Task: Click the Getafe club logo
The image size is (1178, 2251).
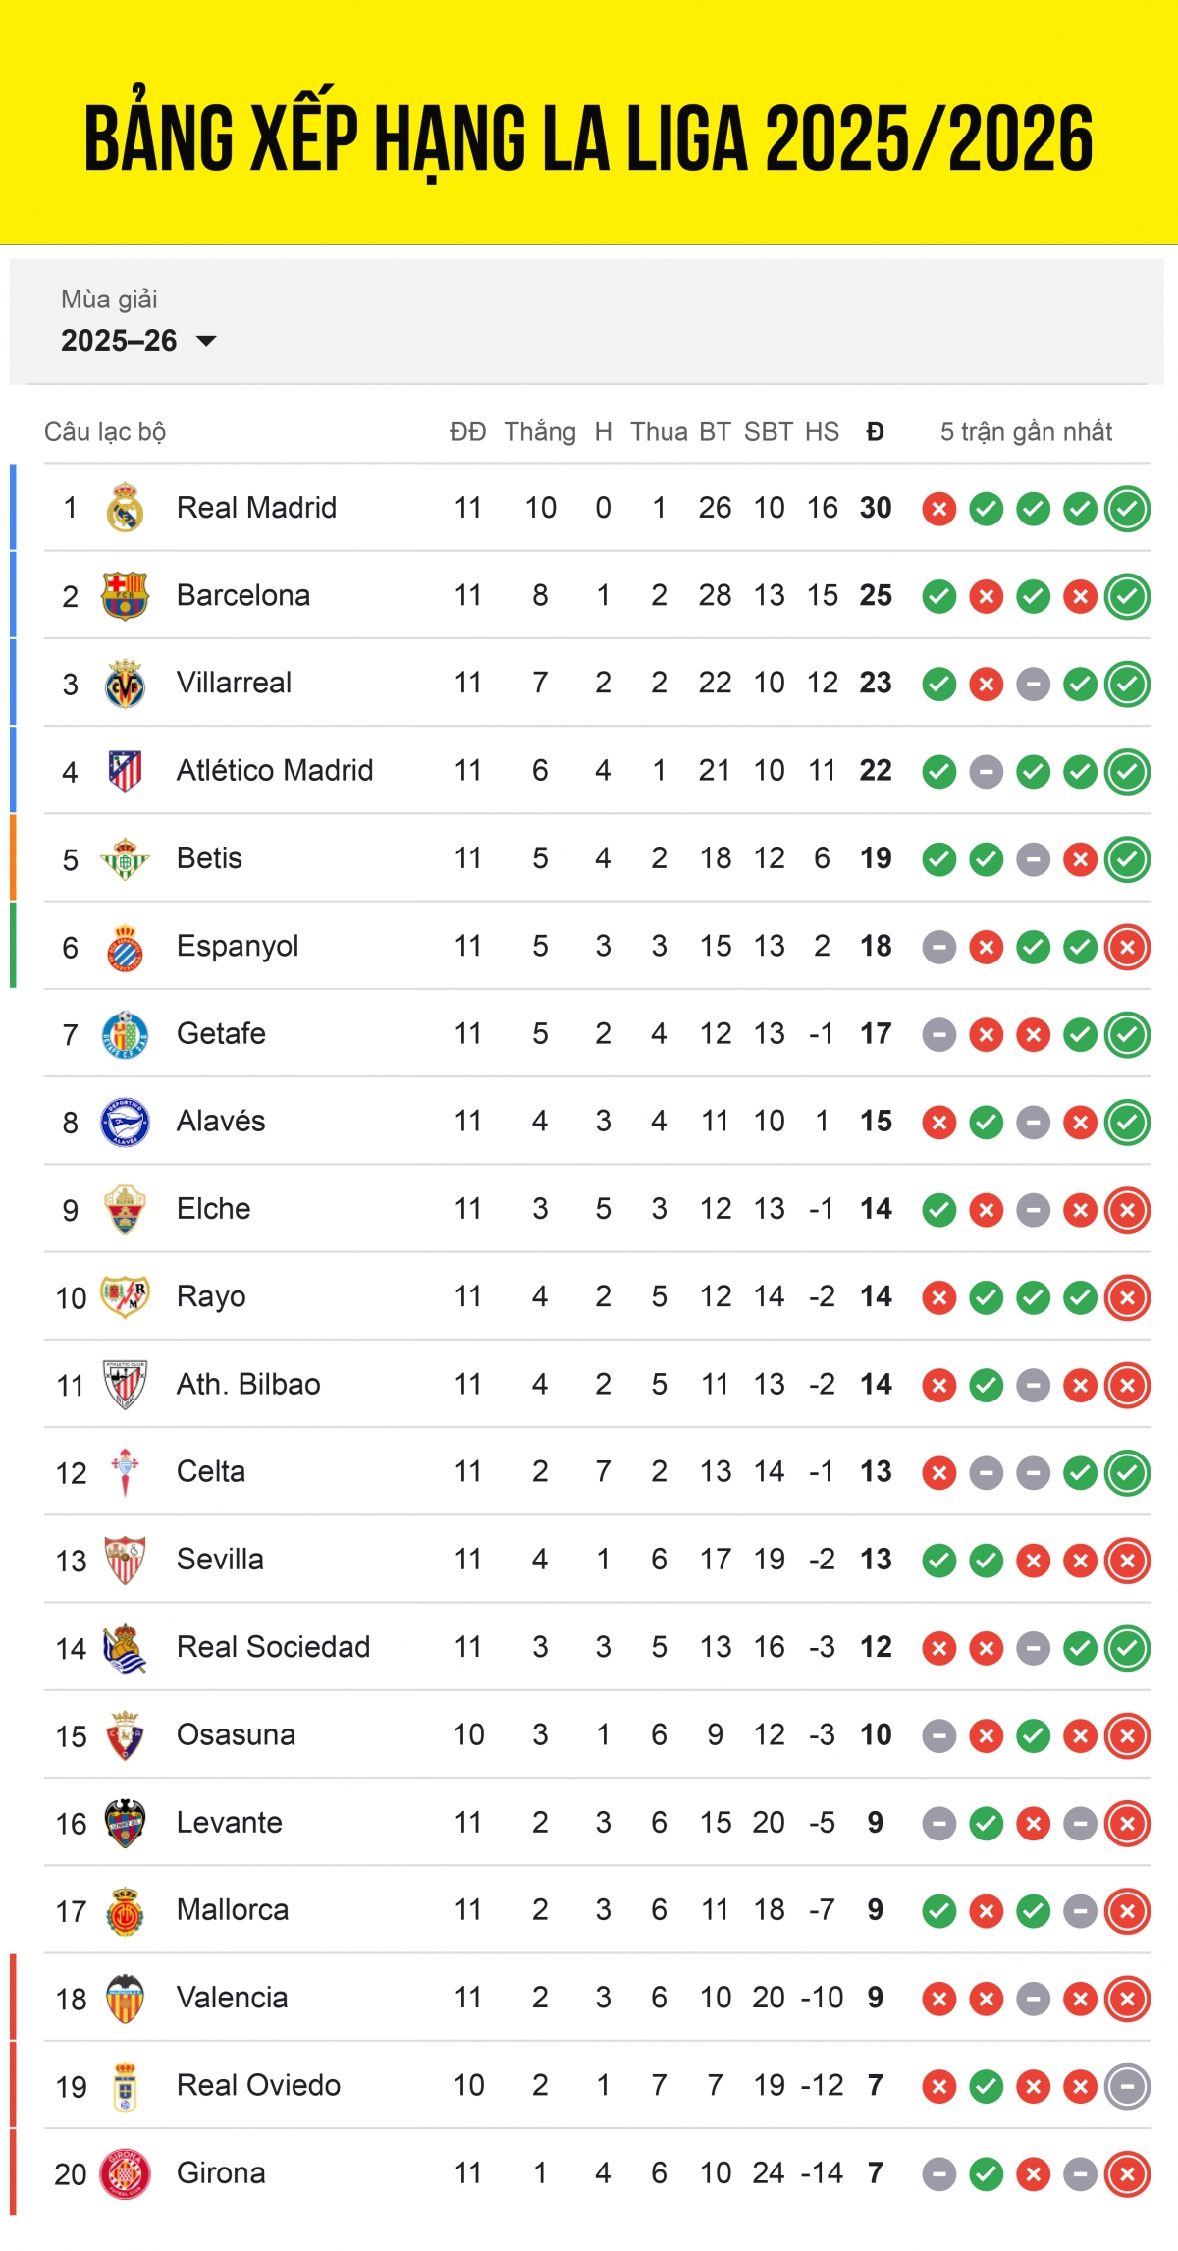Action: (125, 1033)
